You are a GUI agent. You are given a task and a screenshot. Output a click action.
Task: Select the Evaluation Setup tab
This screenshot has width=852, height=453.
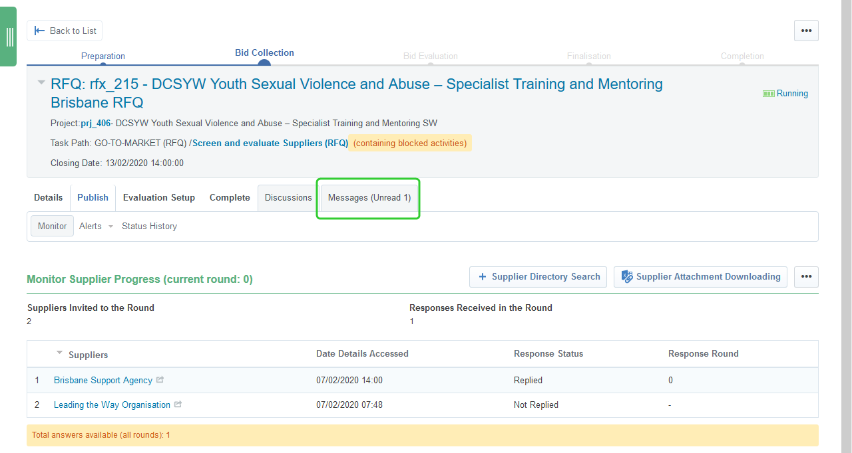click(x=159, y=198)
